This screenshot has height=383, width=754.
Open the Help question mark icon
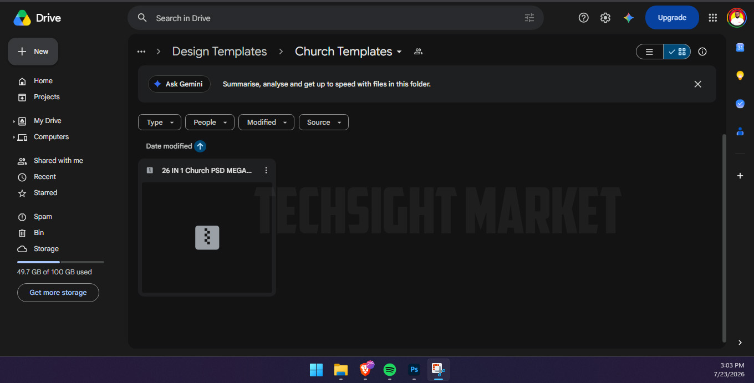(x=583, y=18)
